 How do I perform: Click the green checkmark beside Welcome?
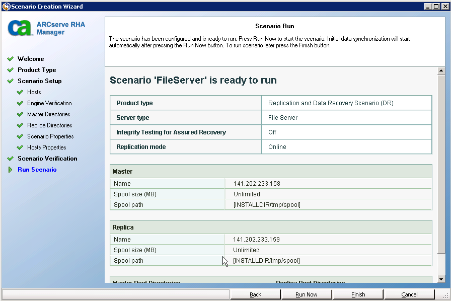[11, 59]
